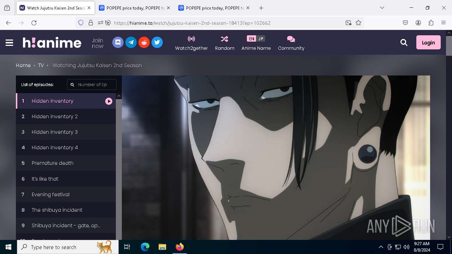Select episode 5 Premature death

click(66, 163)
